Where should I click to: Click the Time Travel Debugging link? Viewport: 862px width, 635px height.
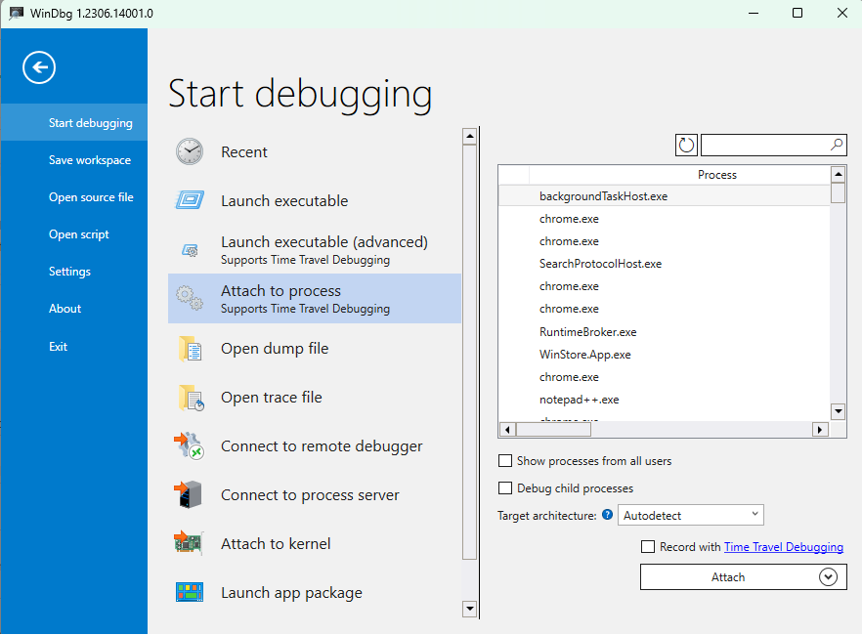[784, 547]
